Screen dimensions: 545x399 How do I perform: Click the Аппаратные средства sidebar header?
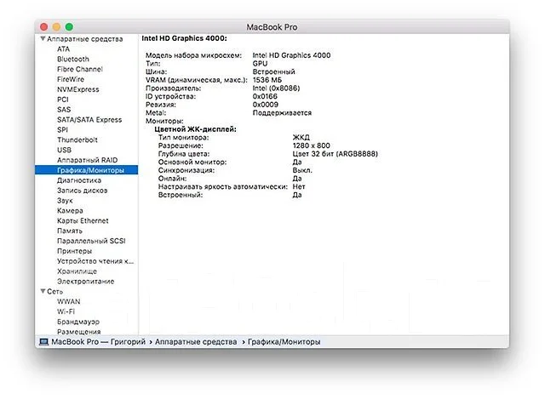point(85,38)
